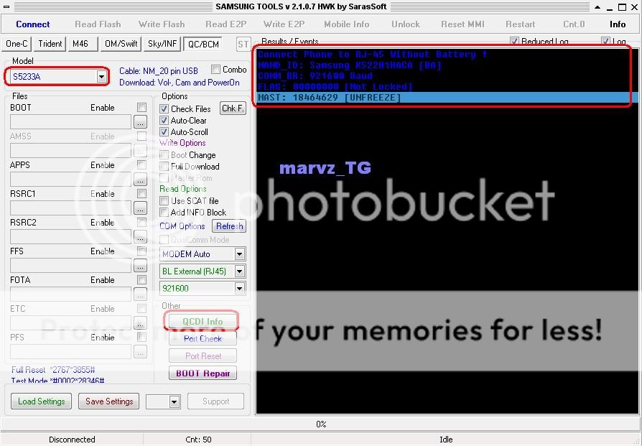
Task: Enable the RSRC2 file checkbox
Action: [141, 222]
